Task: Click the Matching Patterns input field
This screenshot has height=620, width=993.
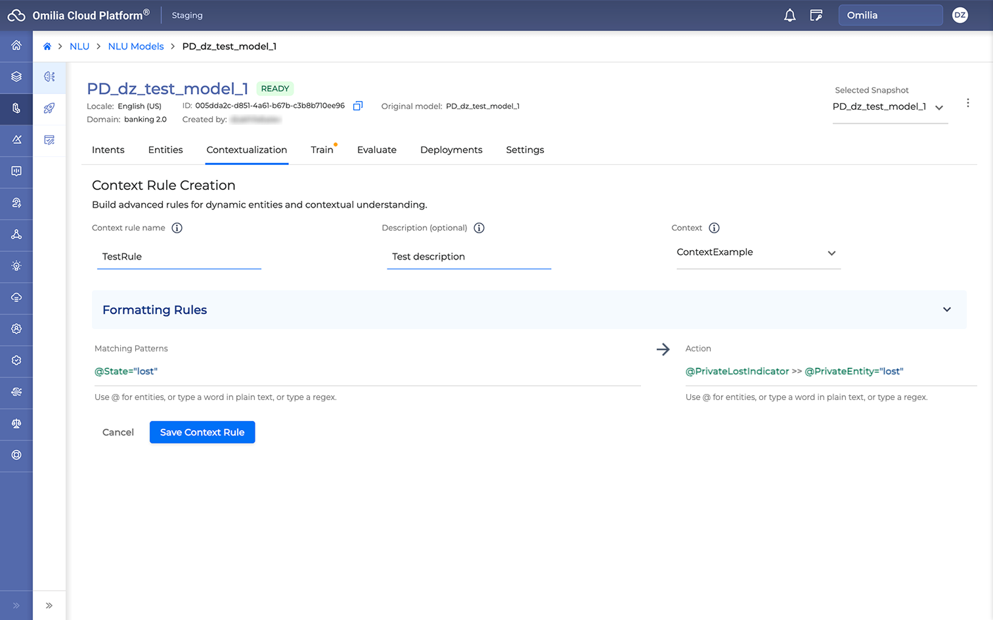Action: pyautogui.click(x=366, y=372)
